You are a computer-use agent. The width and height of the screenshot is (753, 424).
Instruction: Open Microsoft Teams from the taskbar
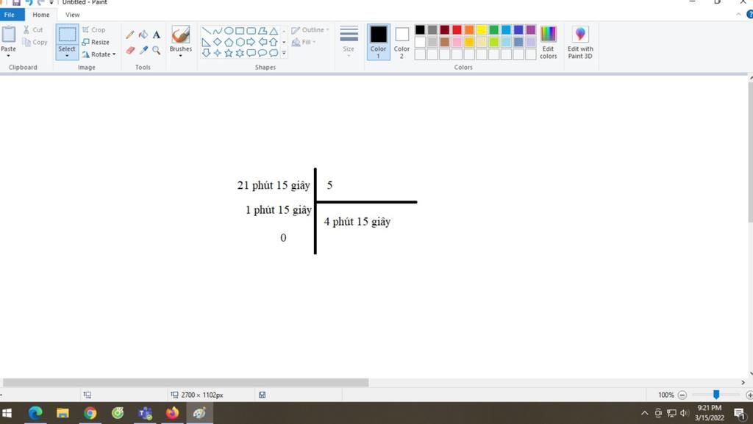coord(145,413)
